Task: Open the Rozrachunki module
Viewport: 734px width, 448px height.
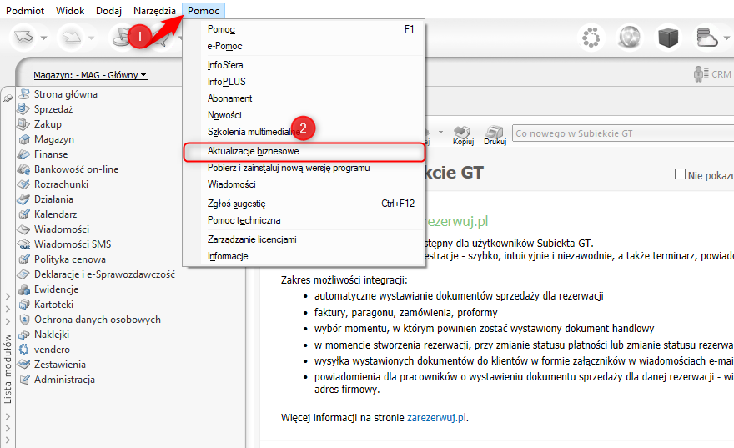Action: point(61,184)
